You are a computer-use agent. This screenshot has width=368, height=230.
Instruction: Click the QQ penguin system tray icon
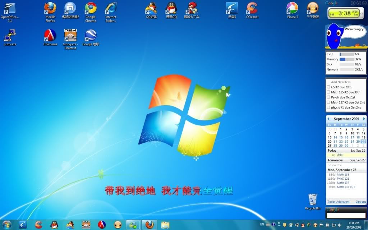(303, 225)
